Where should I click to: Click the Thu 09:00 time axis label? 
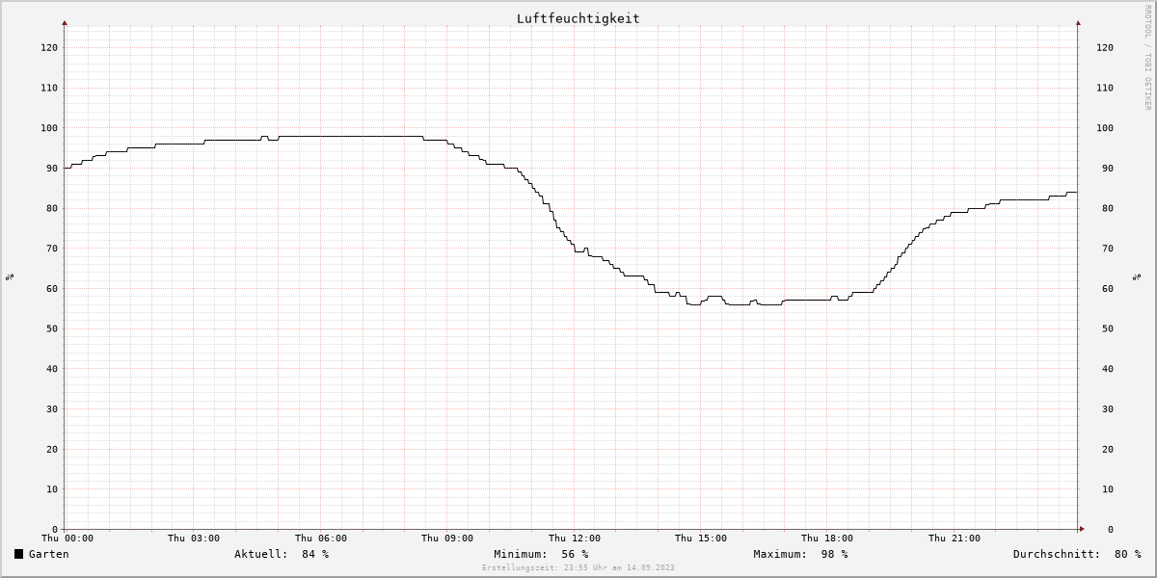click(x=447, y=539)
